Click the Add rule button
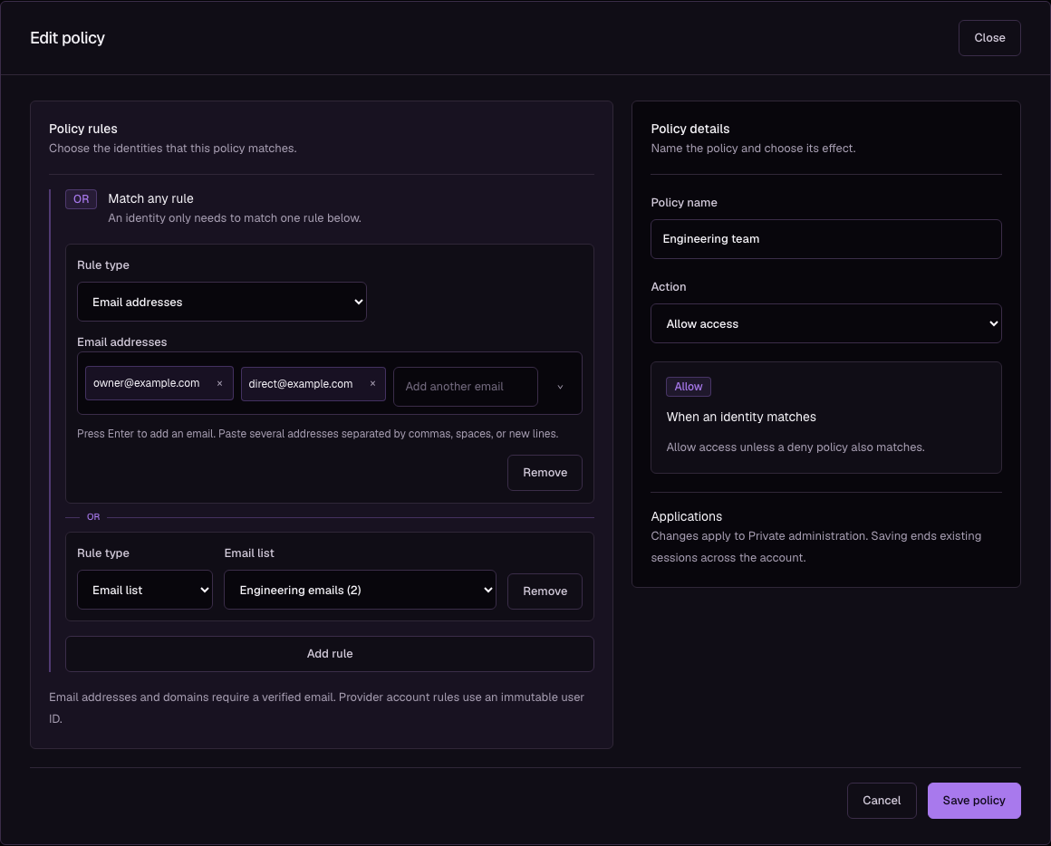This screenshot has width=1051, height=846. pos(330,654)
